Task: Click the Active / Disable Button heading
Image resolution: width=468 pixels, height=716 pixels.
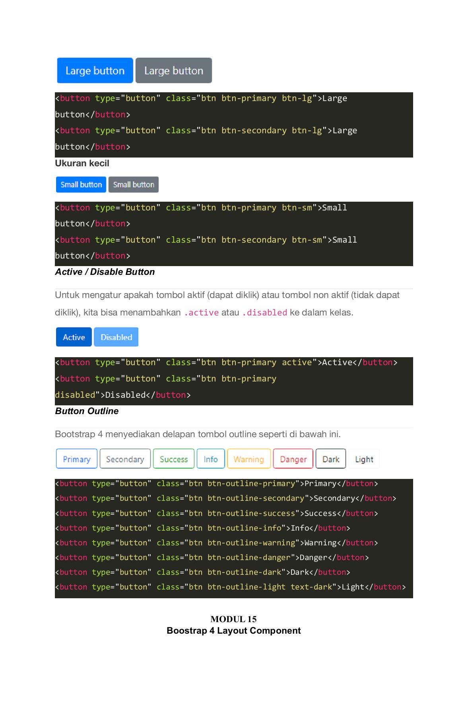Action: [x=105, y=272]
